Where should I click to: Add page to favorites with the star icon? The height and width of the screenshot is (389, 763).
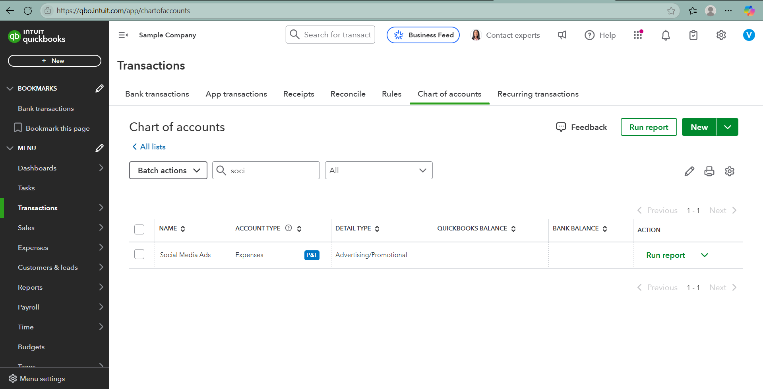[x=671, y=11]
